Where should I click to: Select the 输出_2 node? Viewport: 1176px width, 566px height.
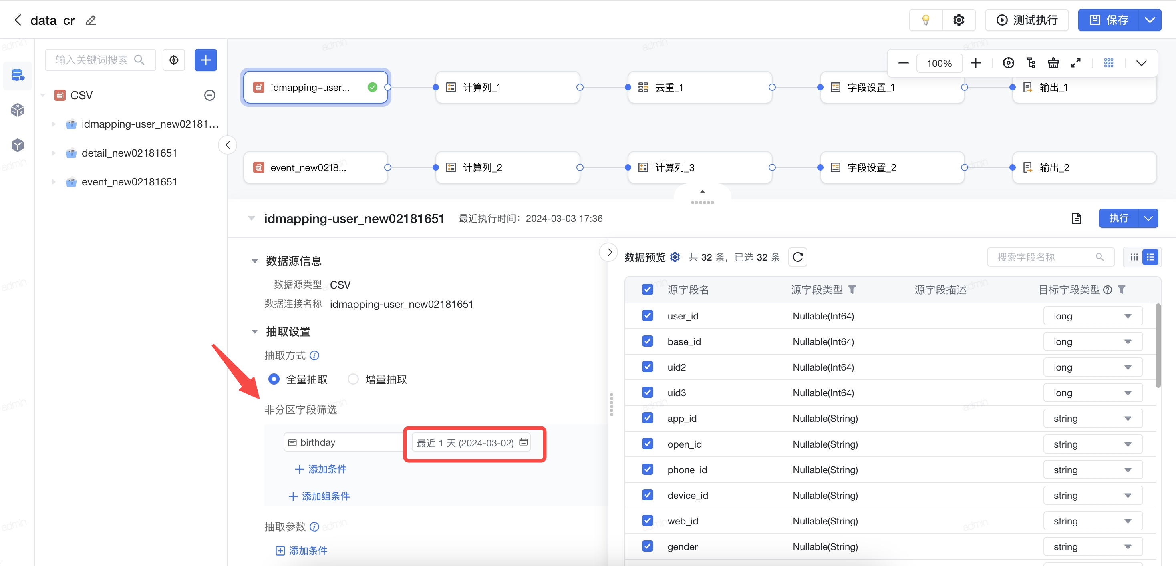pyautogui.click(x=1084, y=167)
